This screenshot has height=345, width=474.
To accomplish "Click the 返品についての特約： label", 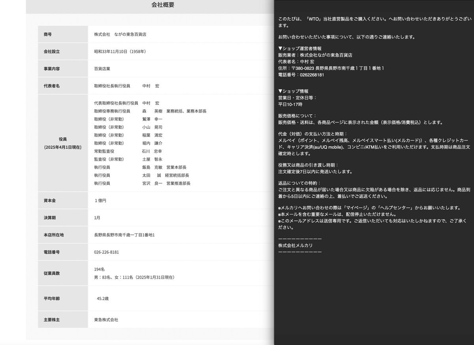I will click(x=300, y=183).
